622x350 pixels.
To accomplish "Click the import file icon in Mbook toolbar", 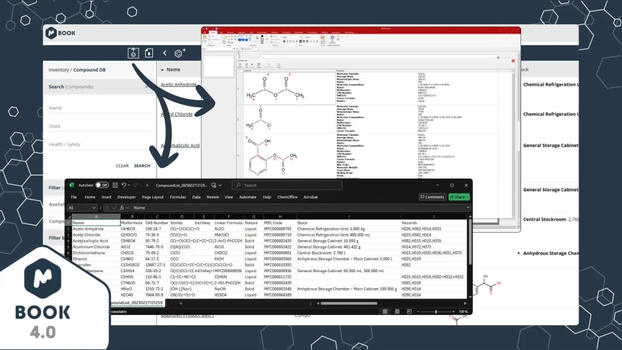I will 149,53.
